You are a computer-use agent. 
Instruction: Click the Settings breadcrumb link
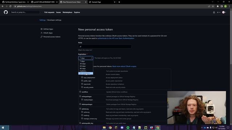42,20
